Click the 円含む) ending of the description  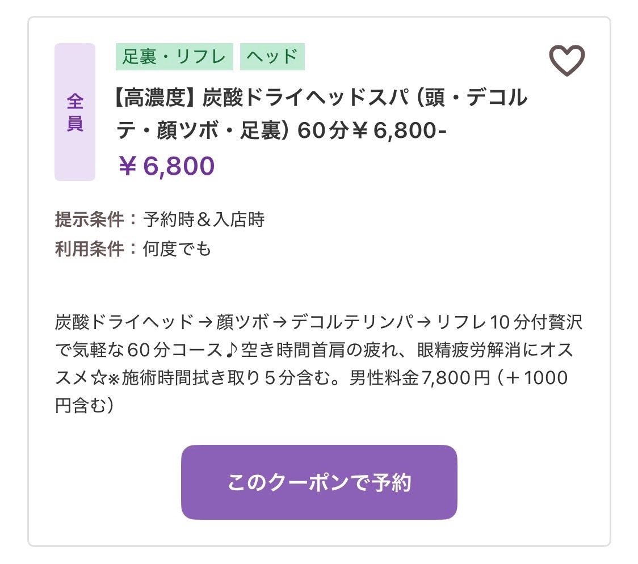[x=85, y=406]
